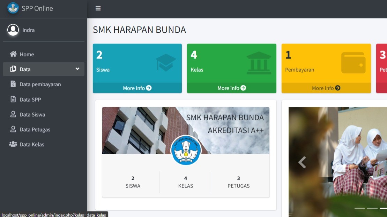Click the number 4 on Kelas card
387x217 pixels.
point(194,55)
